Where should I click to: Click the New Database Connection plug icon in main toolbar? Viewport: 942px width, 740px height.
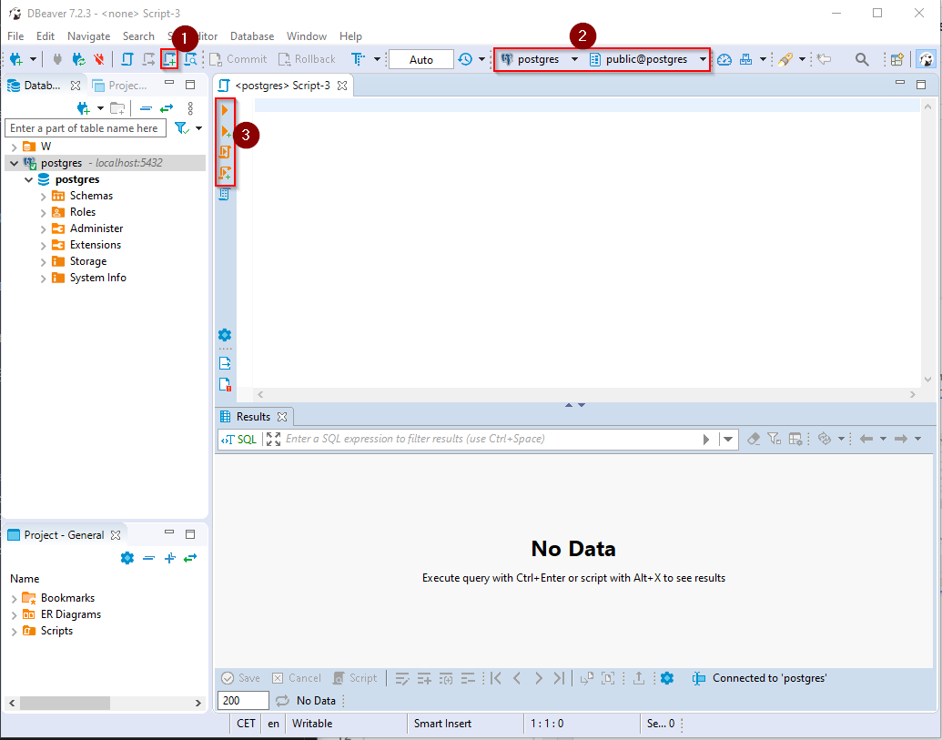point(15,59)
